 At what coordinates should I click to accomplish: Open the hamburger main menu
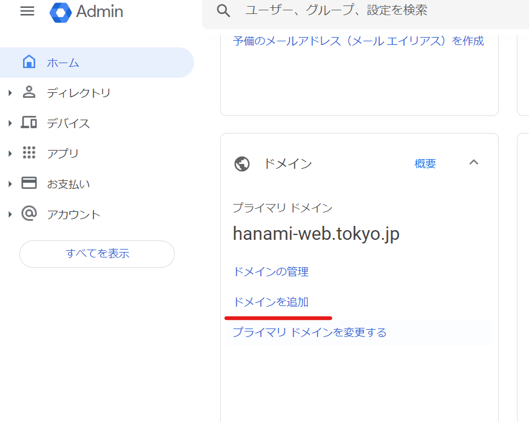[x=27, y=11]
